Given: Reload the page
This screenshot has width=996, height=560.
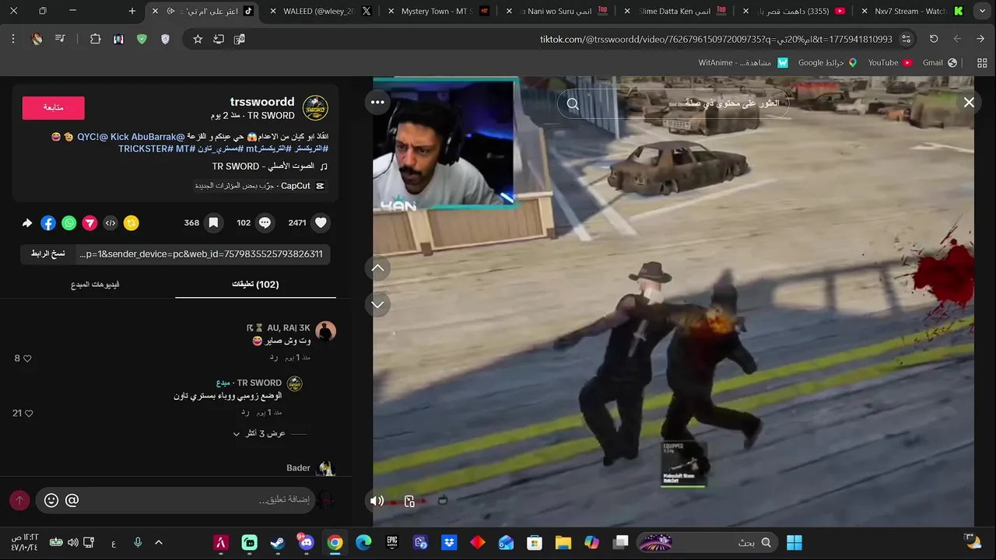Looking at the screenshot, I should (x=934, y=39).
